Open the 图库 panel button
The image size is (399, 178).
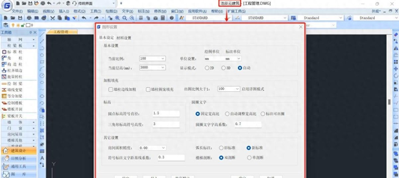pos(18,174)
